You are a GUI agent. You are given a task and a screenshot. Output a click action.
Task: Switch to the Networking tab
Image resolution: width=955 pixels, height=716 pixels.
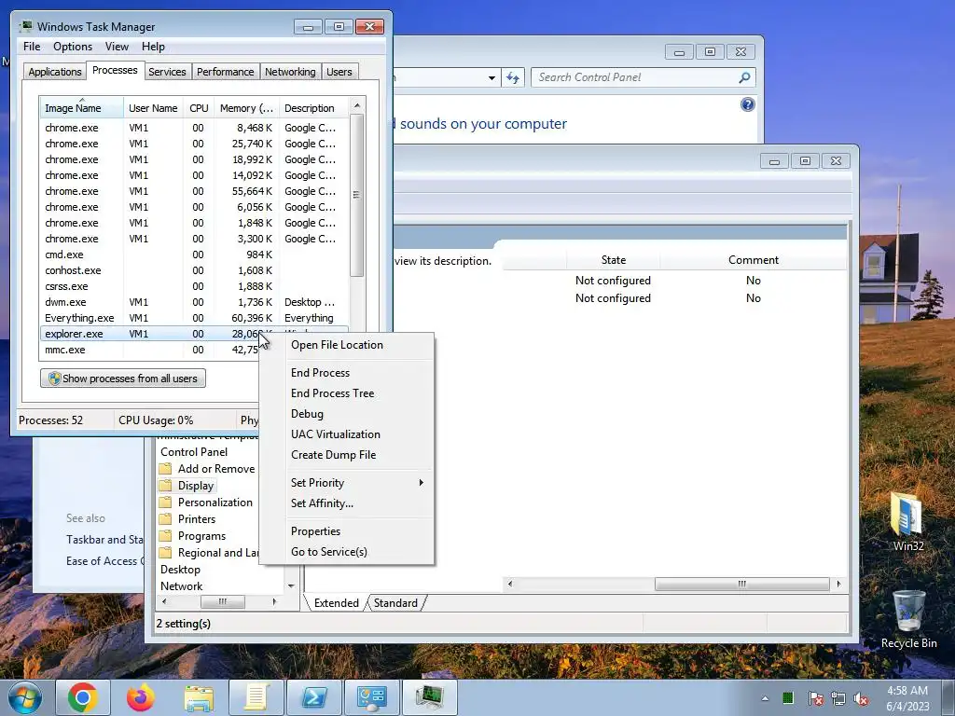pos(290,72)
